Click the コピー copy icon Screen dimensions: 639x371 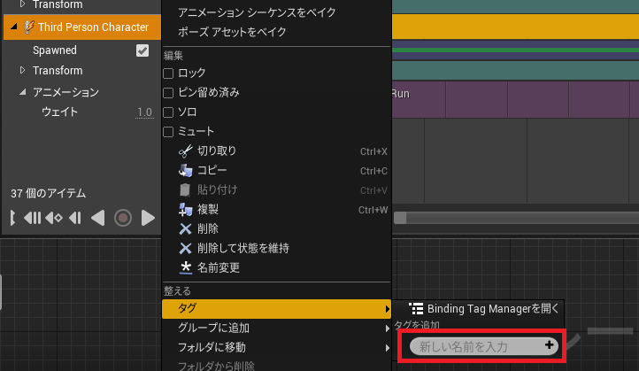(186, 170)
